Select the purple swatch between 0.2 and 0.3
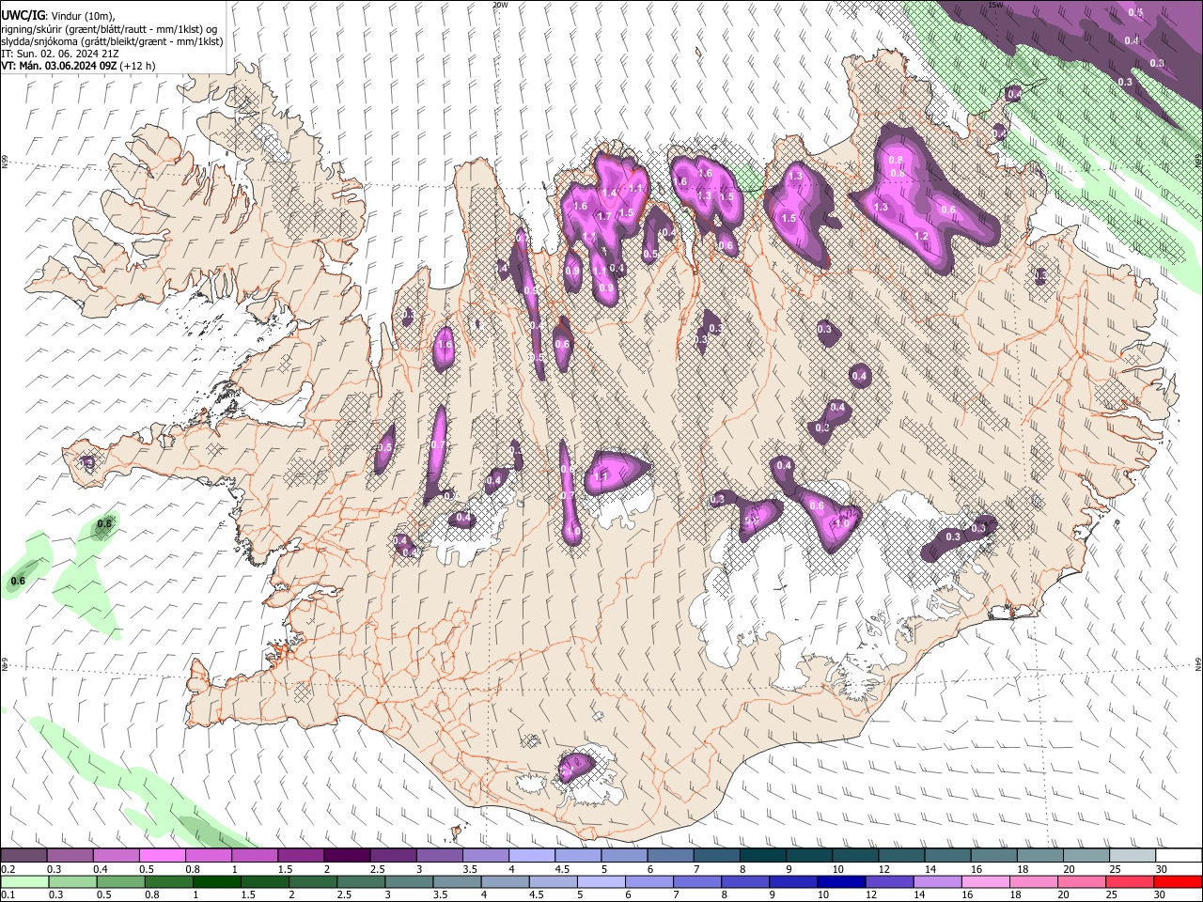Image resolution: width=1203 pixels, height=902 pixels. (23, 856)
